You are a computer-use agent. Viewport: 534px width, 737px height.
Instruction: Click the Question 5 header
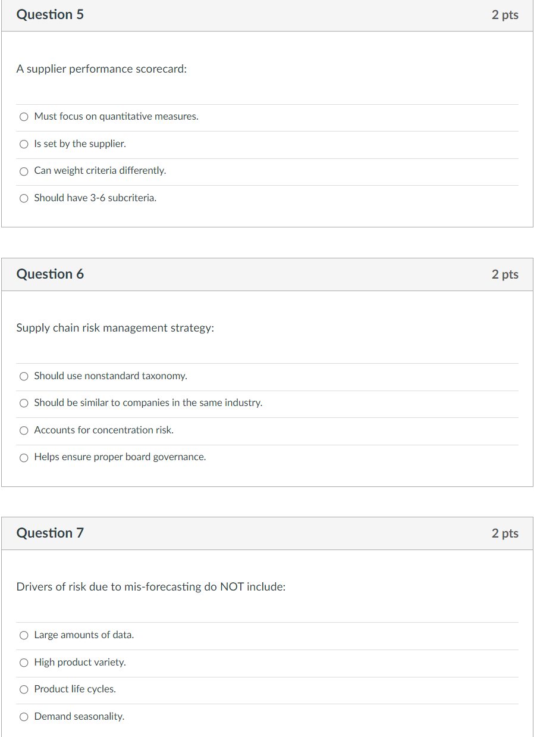50,15
